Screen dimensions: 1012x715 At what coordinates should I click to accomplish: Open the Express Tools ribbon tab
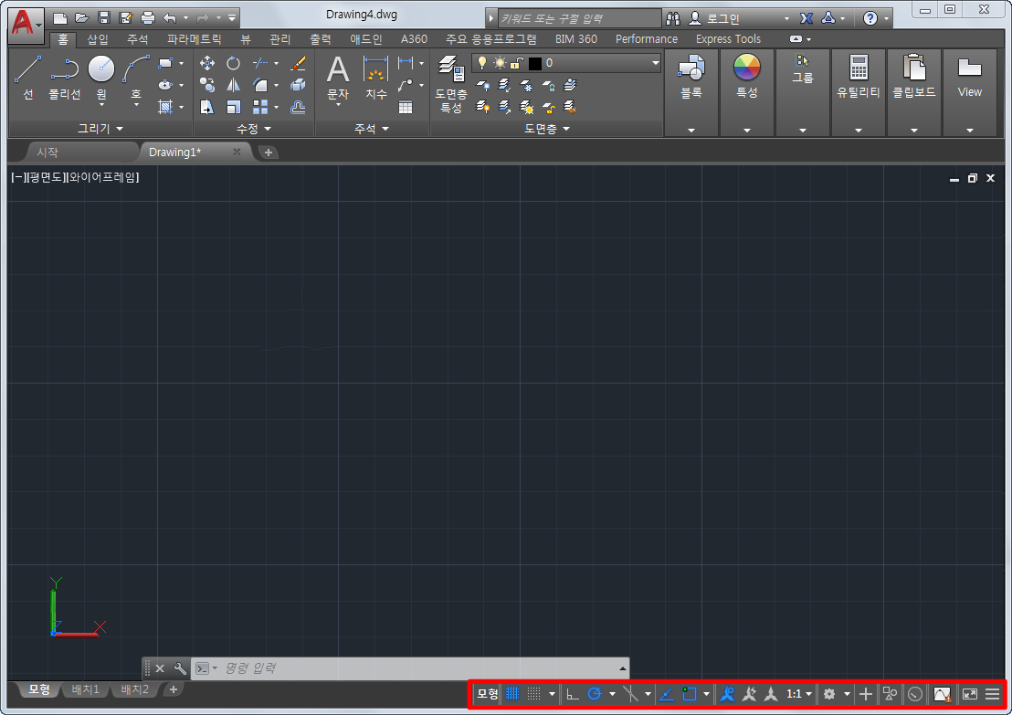728,38
